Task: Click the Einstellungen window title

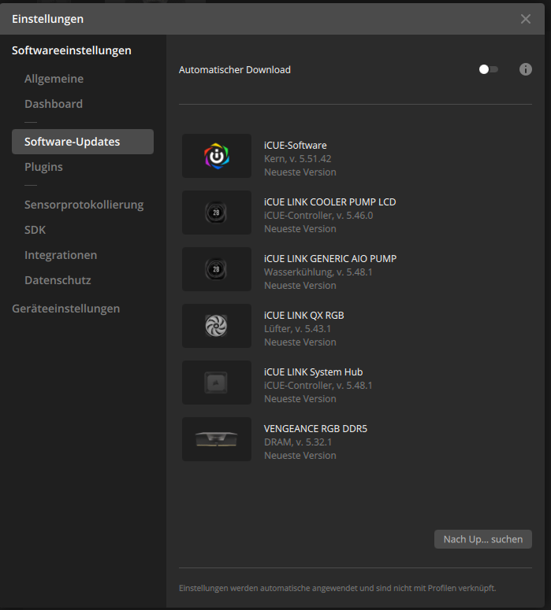Action: coord(47,19)
